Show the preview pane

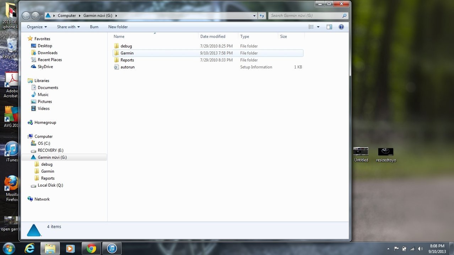pos(329,27)
